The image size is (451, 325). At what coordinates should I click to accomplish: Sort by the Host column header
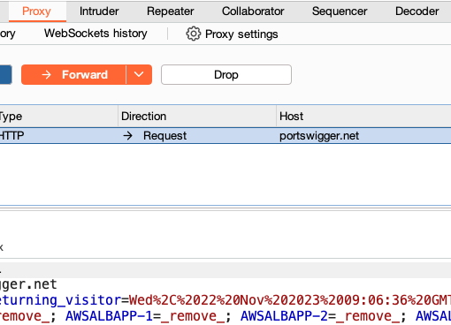[363, 117]
